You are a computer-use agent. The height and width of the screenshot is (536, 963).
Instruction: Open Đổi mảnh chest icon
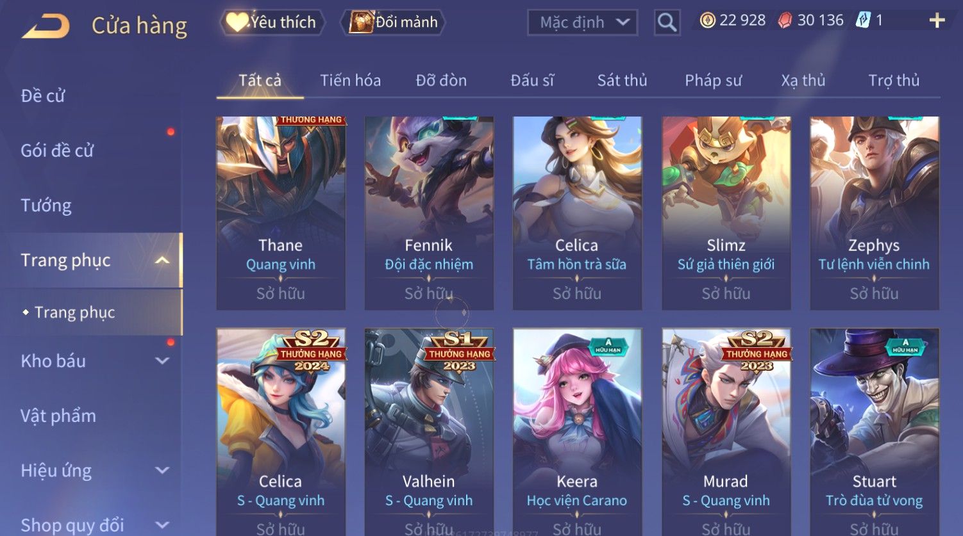(361, 22)
